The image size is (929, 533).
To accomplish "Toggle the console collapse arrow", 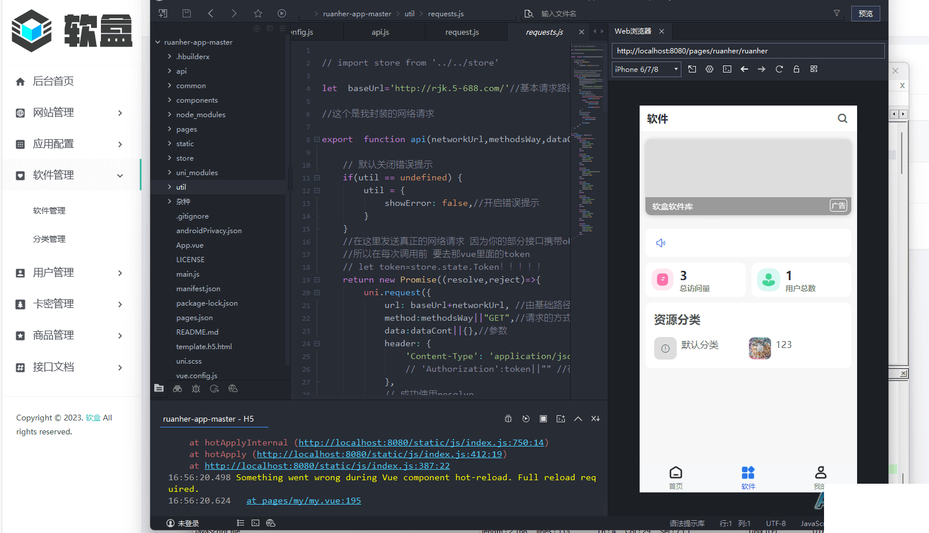I will (578, 419).
